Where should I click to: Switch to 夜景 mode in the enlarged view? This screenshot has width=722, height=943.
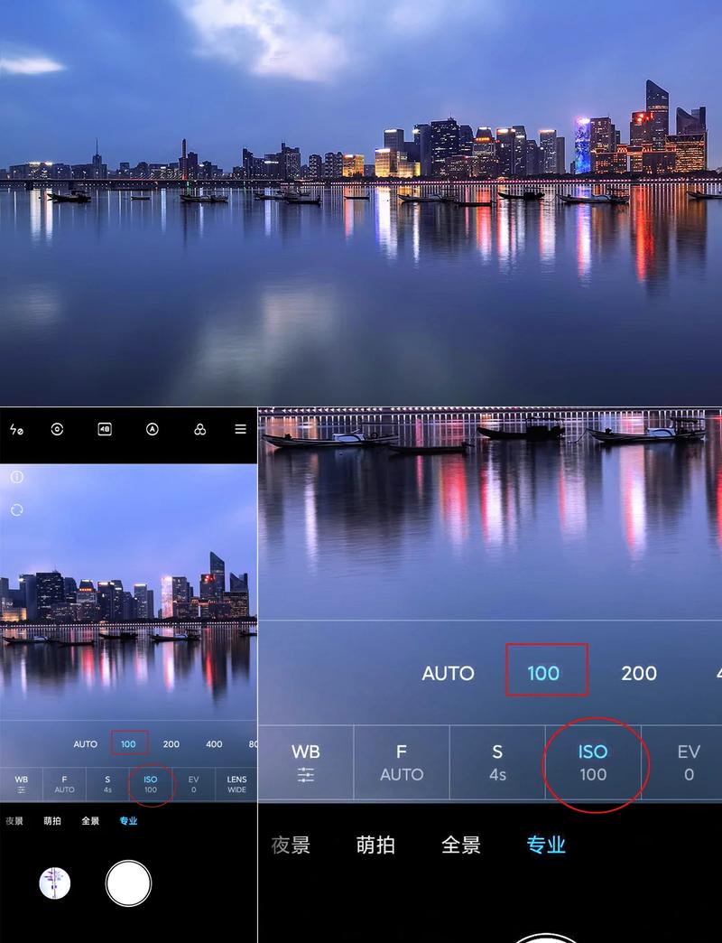click(x=291, y=845)
